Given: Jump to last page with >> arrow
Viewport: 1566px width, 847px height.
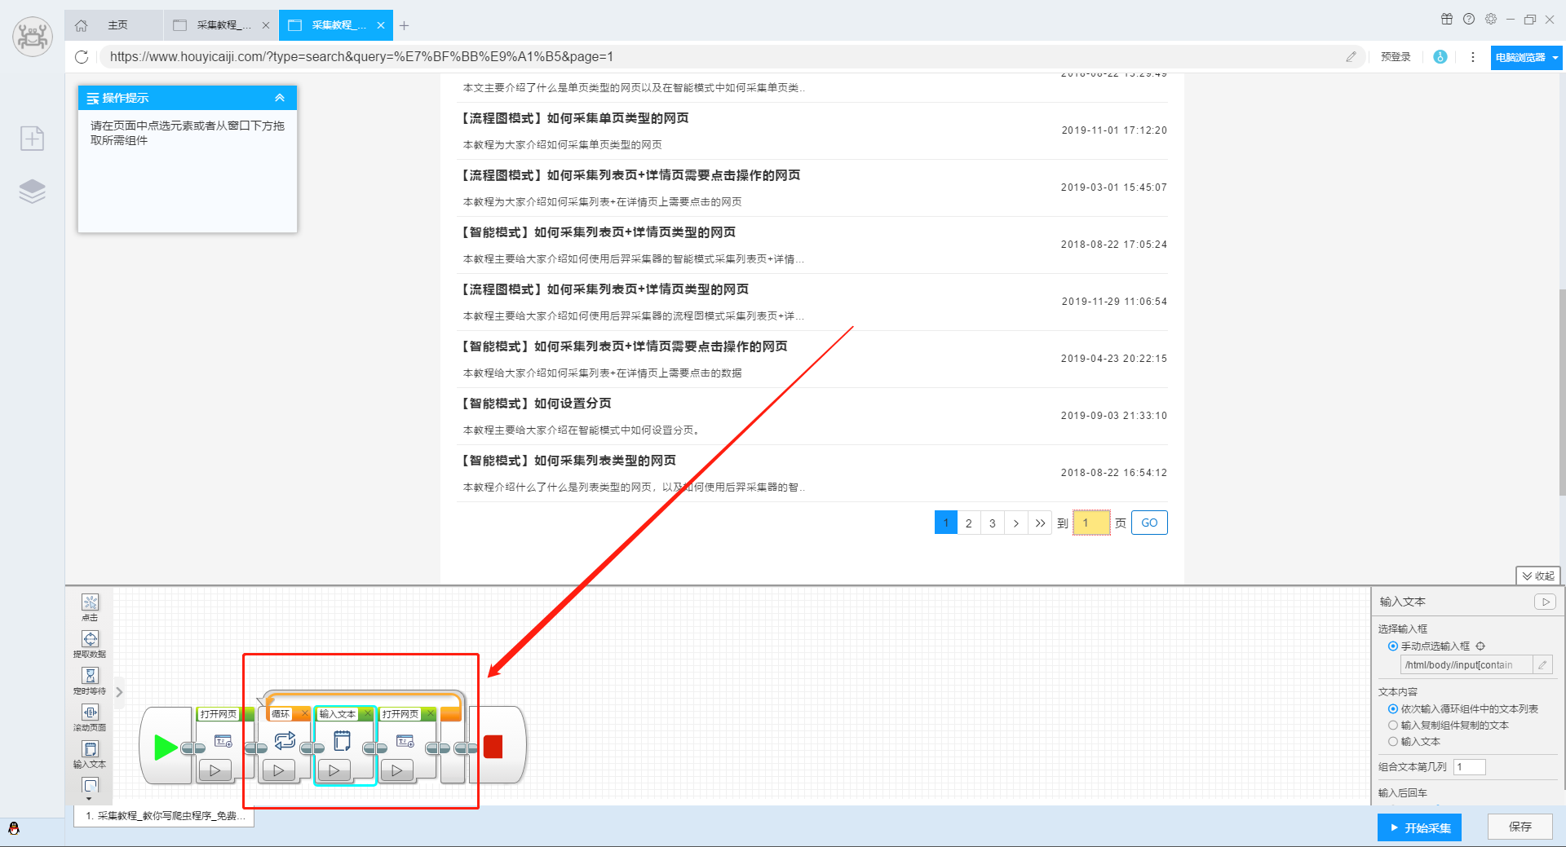Looking at the screenshot, I should (x=1040, y=523).
